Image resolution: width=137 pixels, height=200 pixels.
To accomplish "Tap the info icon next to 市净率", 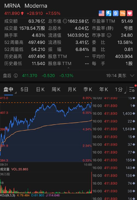I will 109,35.
